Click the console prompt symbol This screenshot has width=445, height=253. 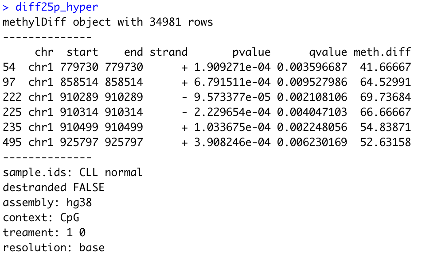coord(6,8)
